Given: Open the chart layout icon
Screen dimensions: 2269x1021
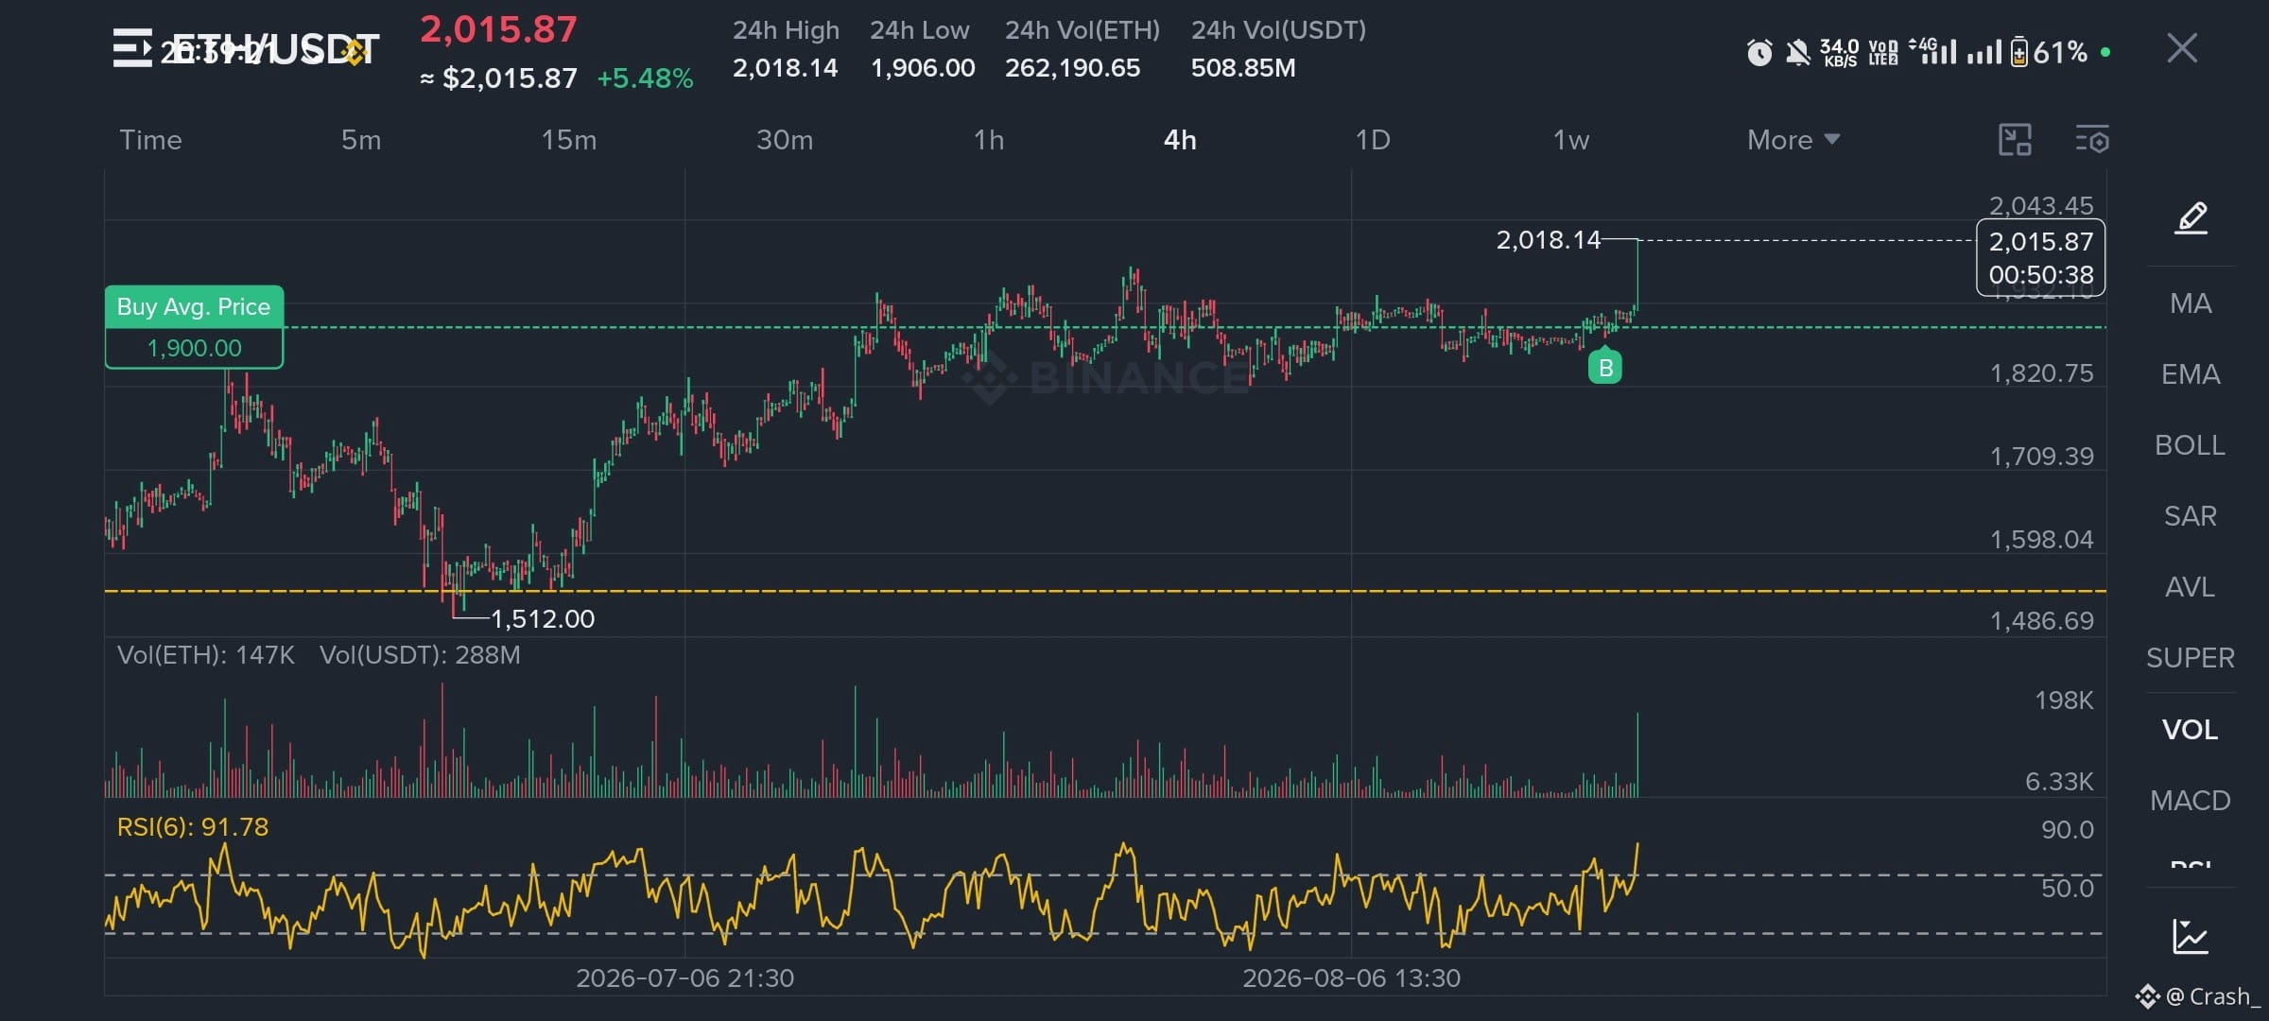Looking at the screenshot, I should coord(2015,140).
